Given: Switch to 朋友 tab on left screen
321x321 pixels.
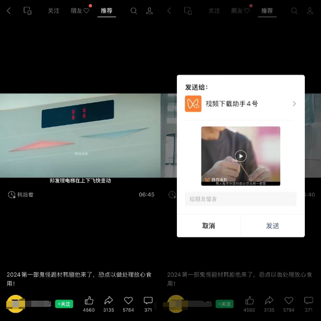Looking at the screenshot, I should [x=80, y=10].
